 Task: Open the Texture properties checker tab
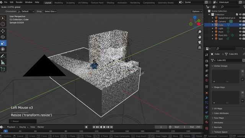pos(207,128)
